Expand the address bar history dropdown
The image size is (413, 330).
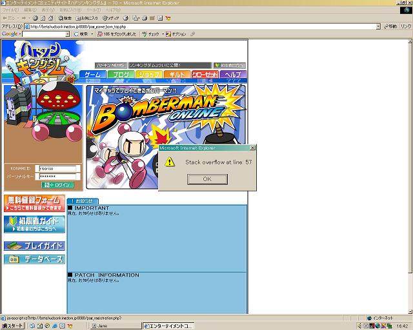[378, 26]
